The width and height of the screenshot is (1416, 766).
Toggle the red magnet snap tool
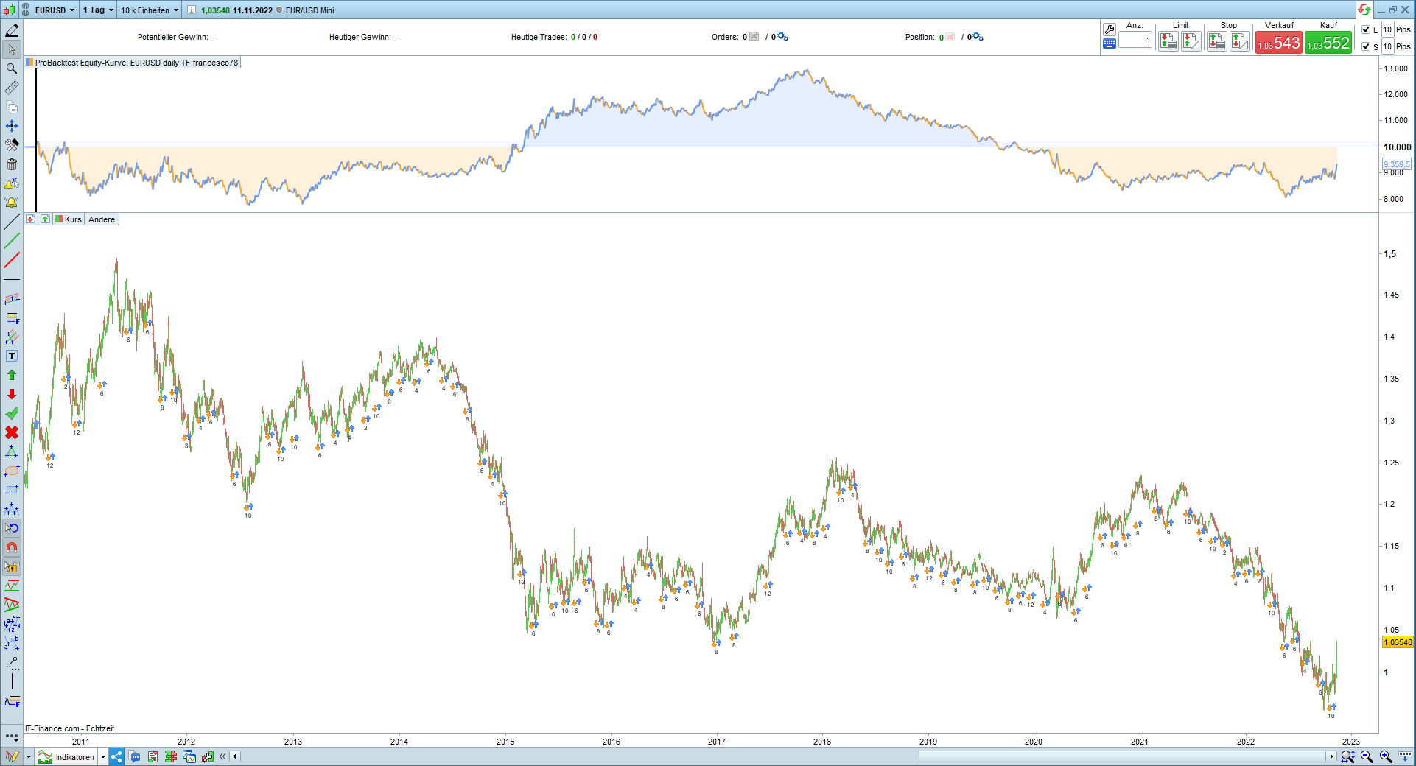12,547
